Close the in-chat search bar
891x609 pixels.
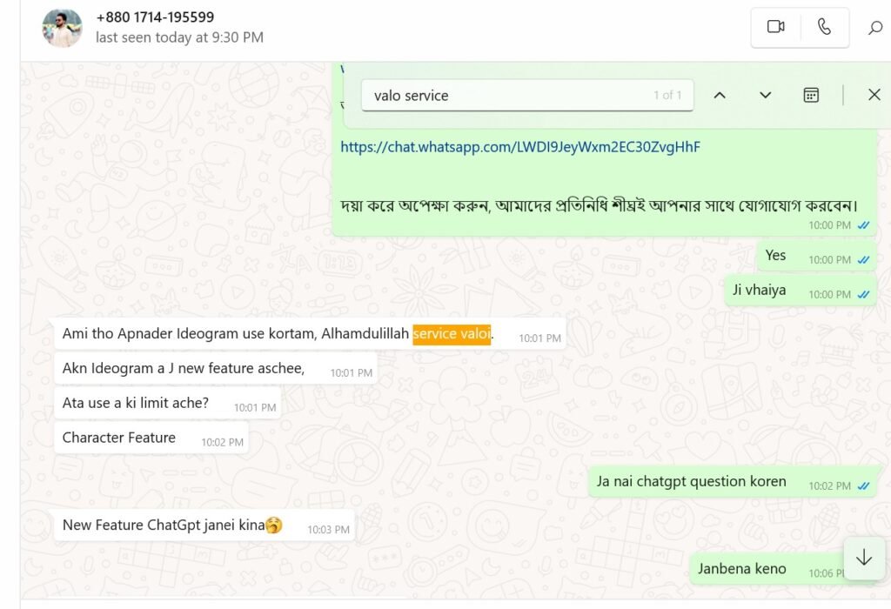pos(874,95)
